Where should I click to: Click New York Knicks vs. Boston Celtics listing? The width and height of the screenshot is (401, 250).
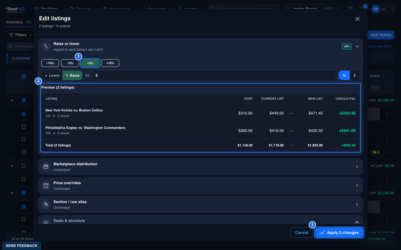tap(74, 110)
